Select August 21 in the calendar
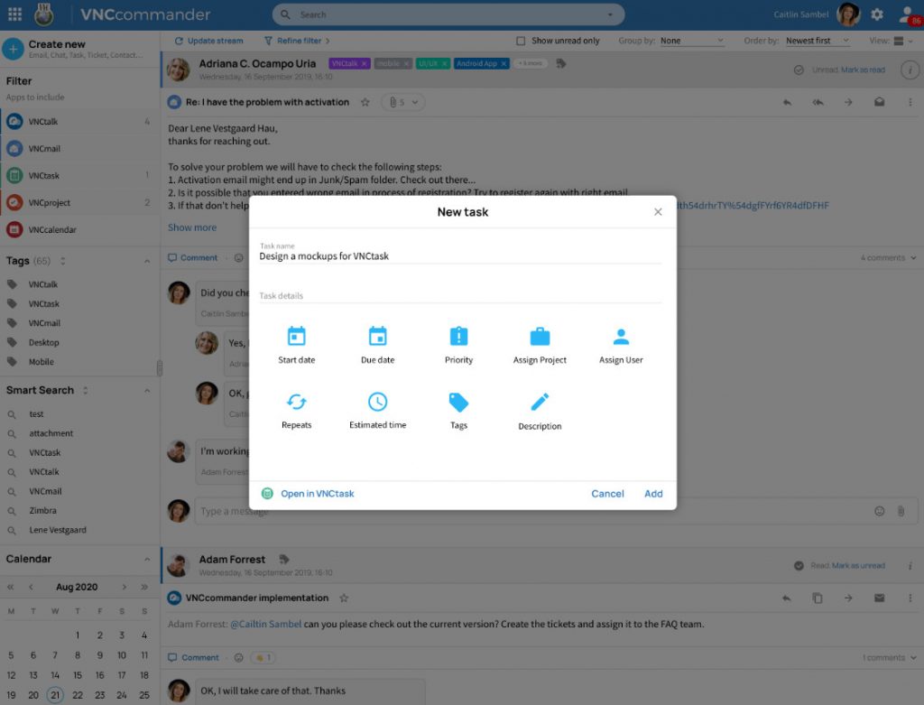 click(55, 695)
